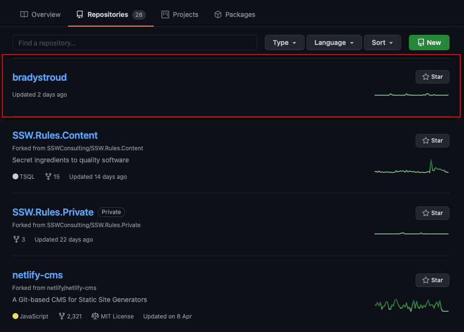Click the Packages cube icon
The width and height of the screenshot is (464, 332).
tap(218, 14)
